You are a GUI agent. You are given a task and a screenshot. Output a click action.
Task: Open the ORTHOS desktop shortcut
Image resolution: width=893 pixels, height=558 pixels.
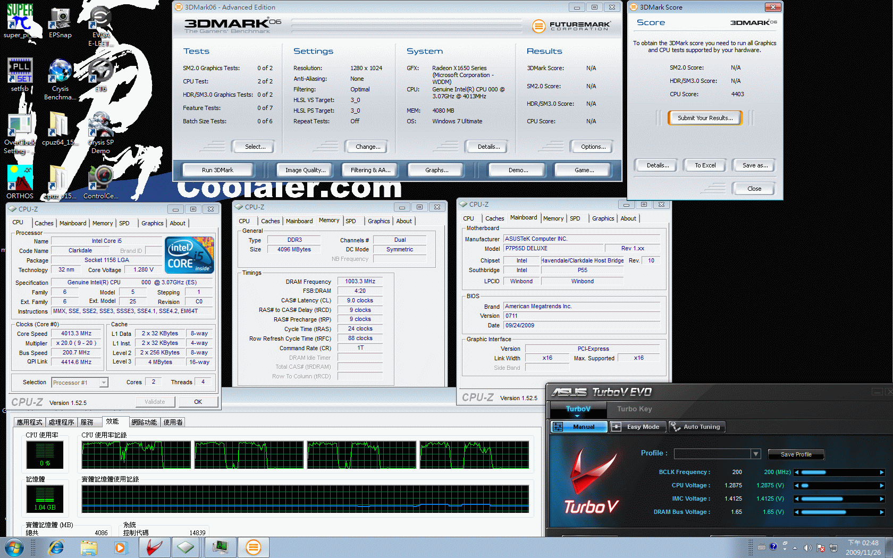[20, 182]
